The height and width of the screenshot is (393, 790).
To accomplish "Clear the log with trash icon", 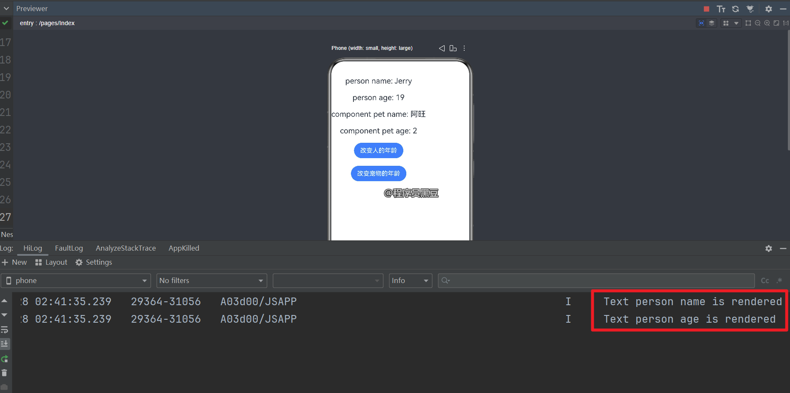I will tap(5, 373).
